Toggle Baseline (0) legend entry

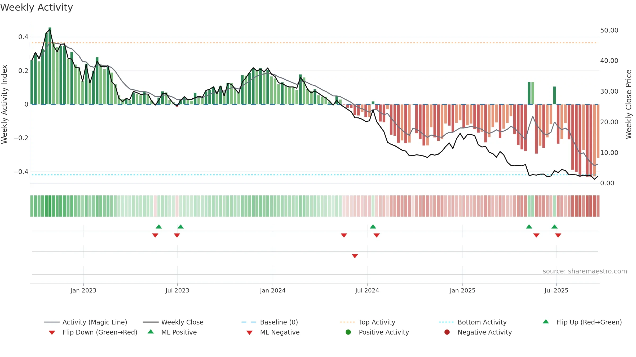tap(270, 322)
